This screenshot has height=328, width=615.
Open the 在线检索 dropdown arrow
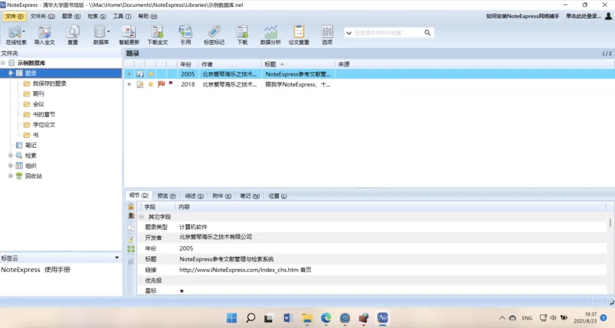click(24, 31)
